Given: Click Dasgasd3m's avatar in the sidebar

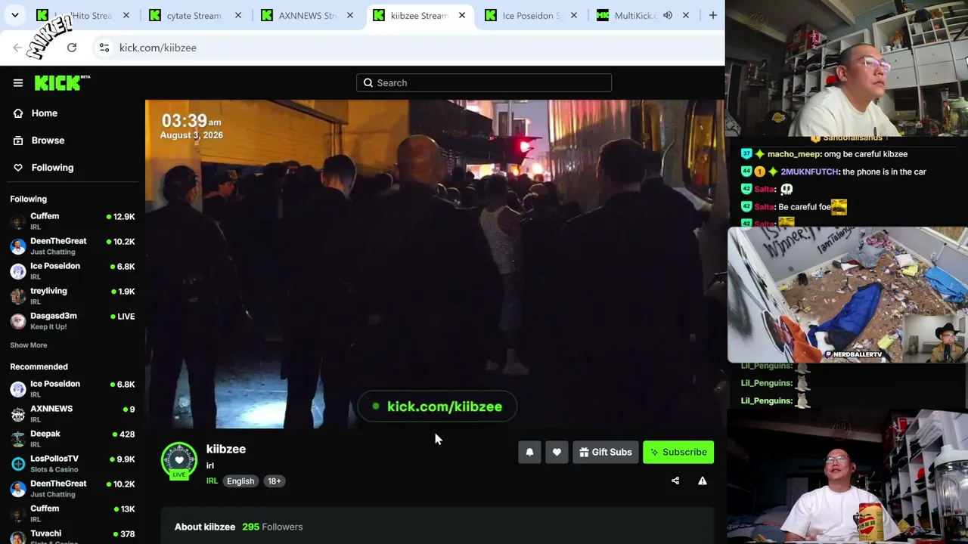Looking at the screenshot, I should (18, 321).
